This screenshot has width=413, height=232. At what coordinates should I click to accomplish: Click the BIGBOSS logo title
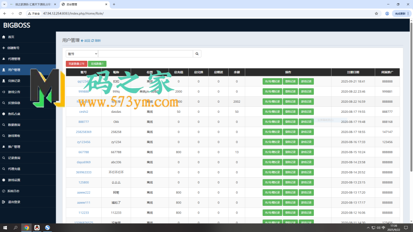click(17, 25)
